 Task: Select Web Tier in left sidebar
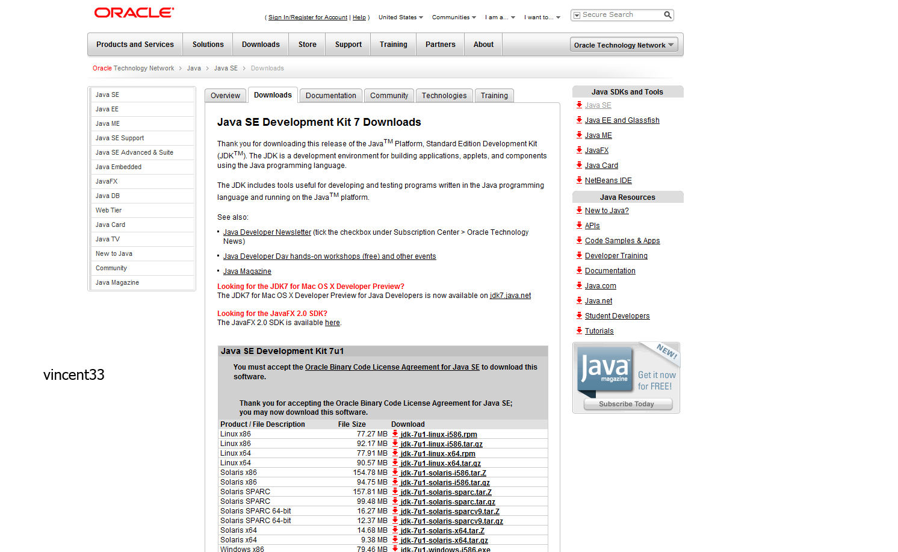[143, 210]
